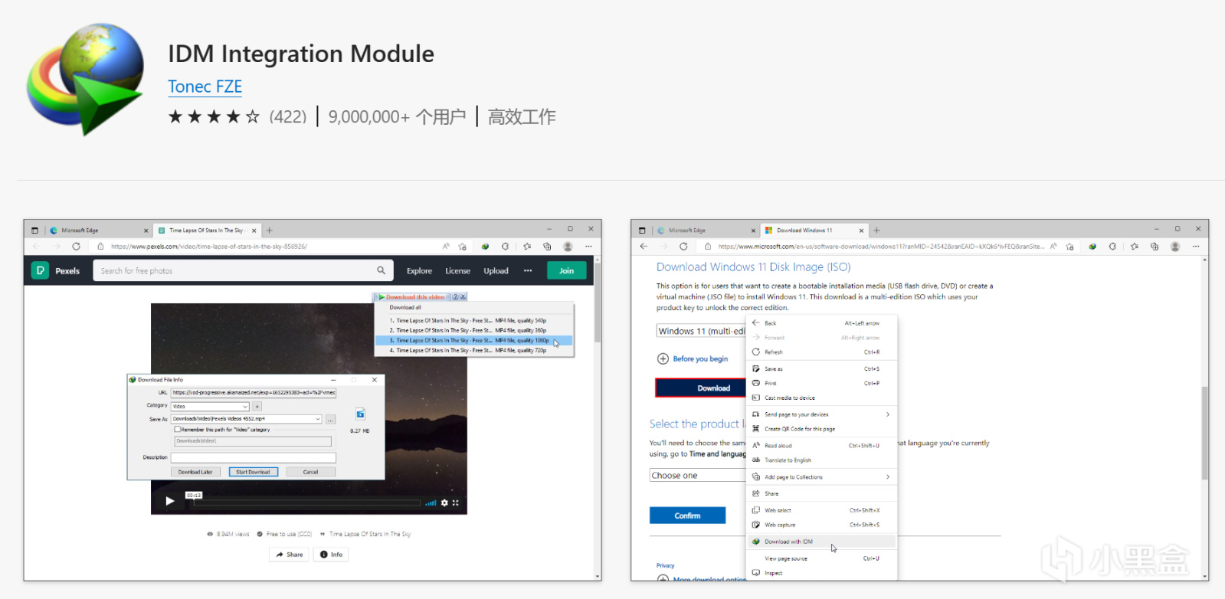Switch to the Download Windows 11 tab
The image size is (1225, 599).
click(813, 230)
